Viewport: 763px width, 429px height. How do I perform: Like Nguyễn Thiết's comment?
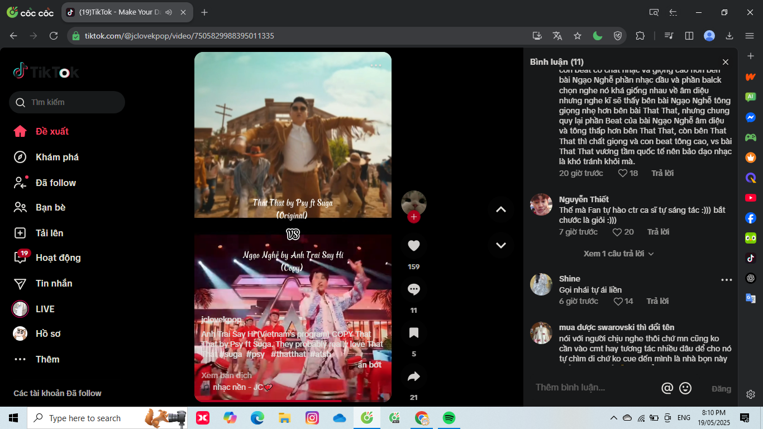[618, 232]
